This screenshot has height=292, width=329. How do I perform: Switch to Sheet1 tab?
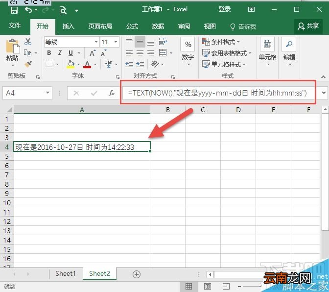(66, 273)
